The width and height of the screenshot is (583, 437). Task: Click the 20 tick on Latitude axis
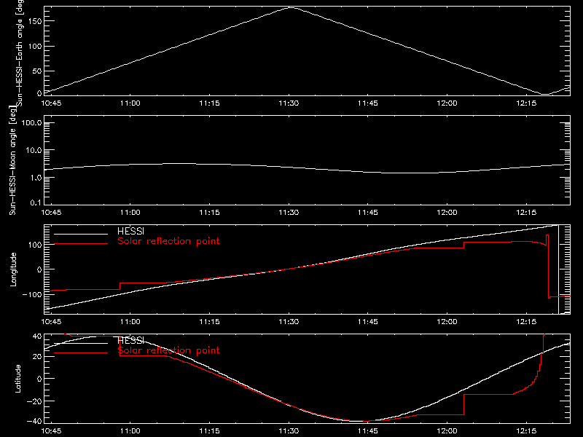point(38,356)
